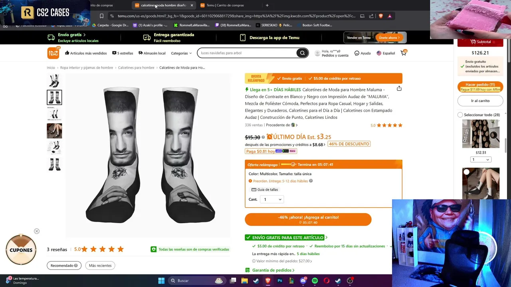Open the 5 estrellas menu item

(x=123, y=53)
